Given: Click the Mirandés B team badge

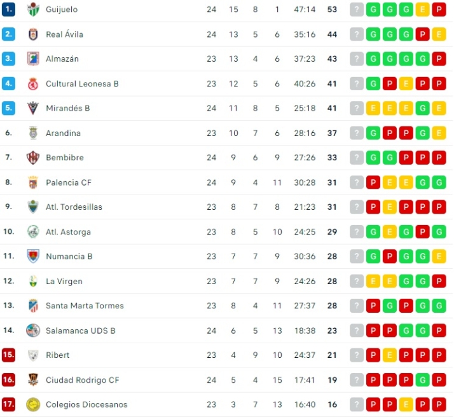Looking at the screenshot, I should tap(33, 108).
